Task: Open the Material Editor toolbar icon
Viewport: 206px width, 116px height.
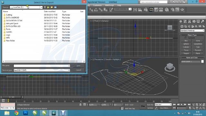Action: pos(167,10)
